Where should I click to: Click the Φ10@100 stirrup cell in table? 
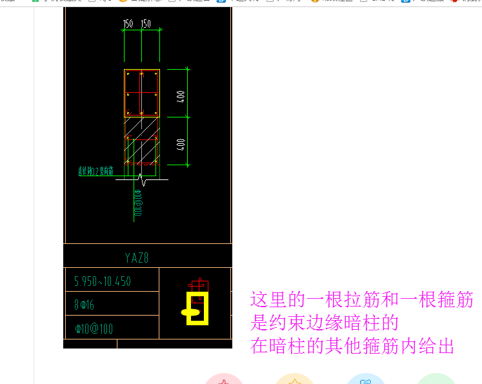[x=112, y=327]
